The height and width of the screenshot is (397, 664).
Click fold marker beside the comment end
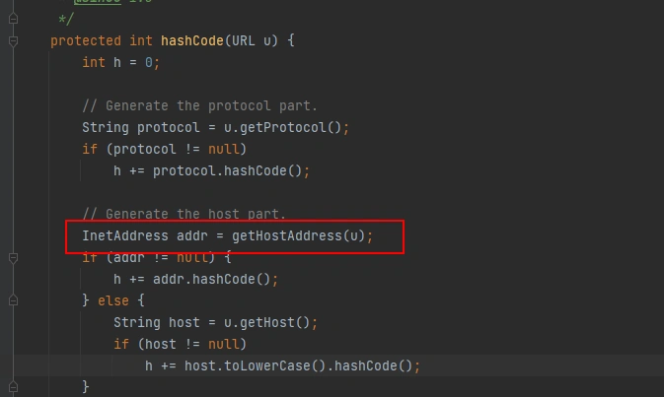(13, 19)
